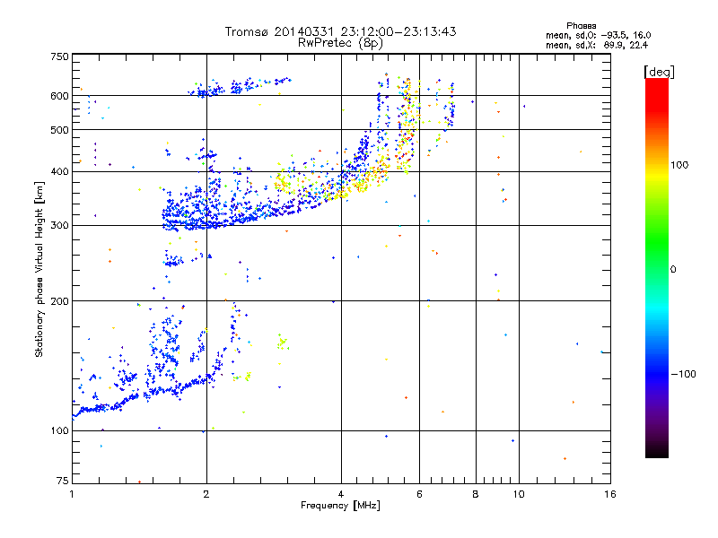The height and width of the screenshot is (538, 718).
Task: Click the plot title 'Tromsø 20140331 23:12:00-23:13:43'
Action: [340, 31]
